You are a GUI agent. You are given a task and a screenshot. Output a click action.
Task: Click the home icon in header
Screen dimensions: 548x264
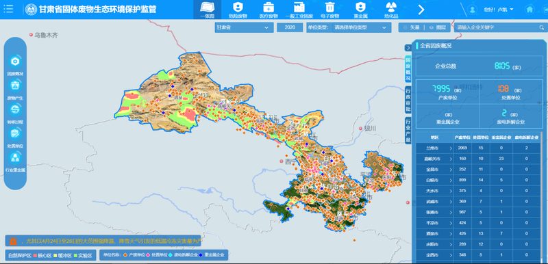click(530, 10)
